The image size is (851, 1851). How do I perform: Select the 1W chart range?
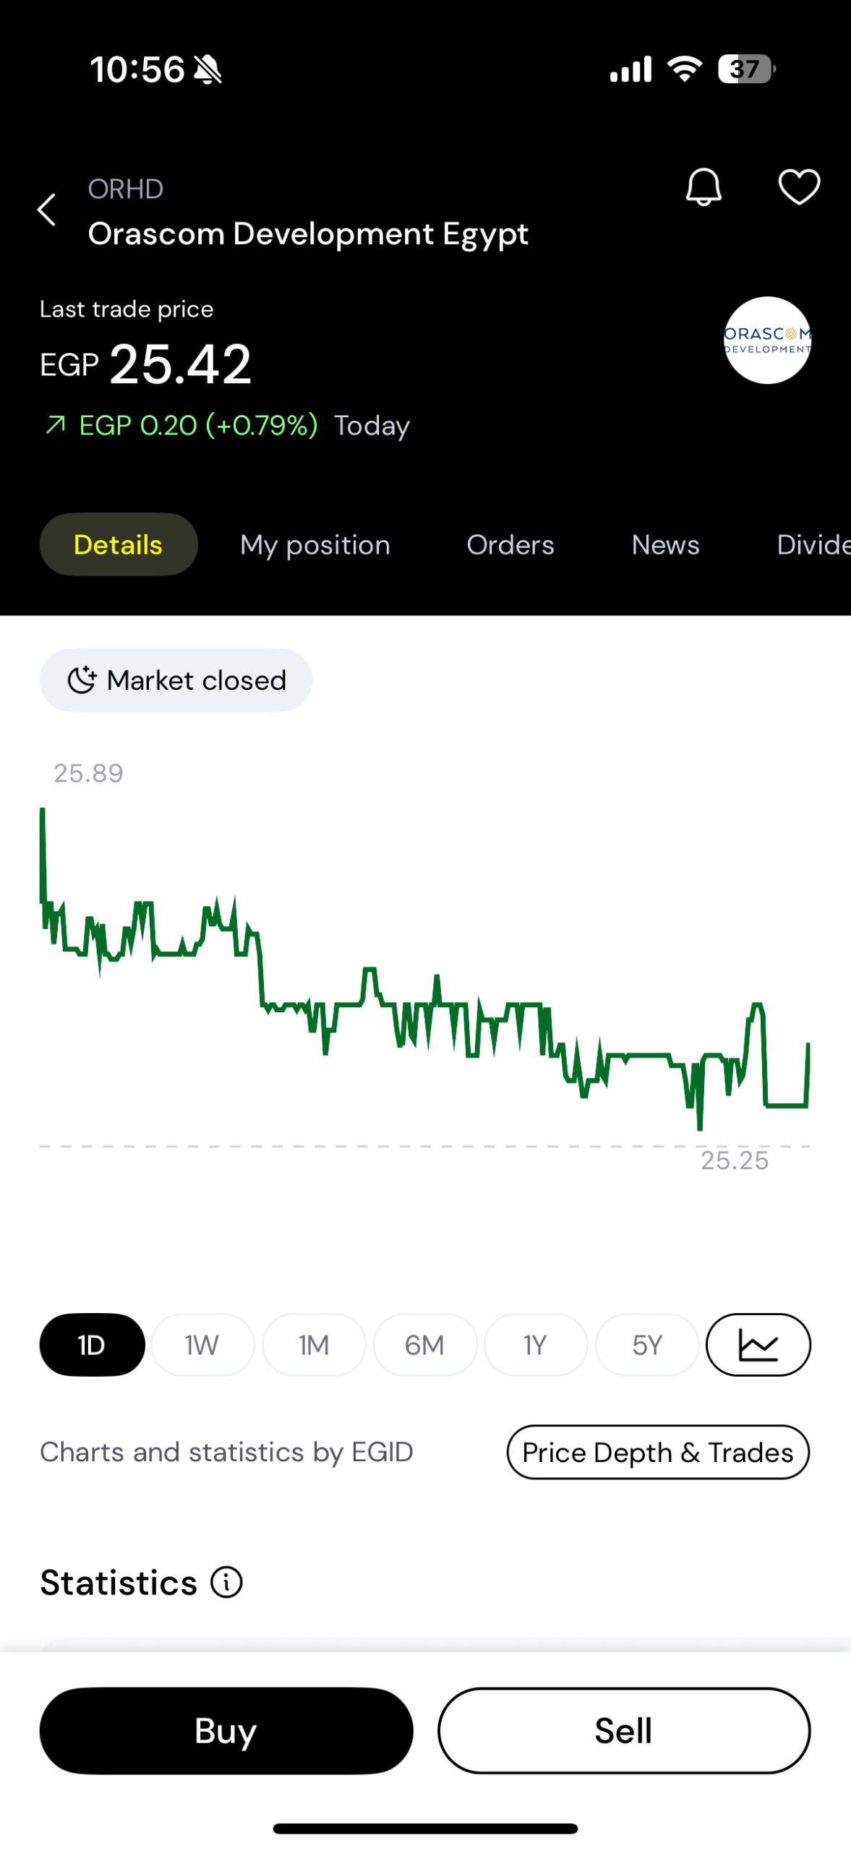(x=202, y=1344)
